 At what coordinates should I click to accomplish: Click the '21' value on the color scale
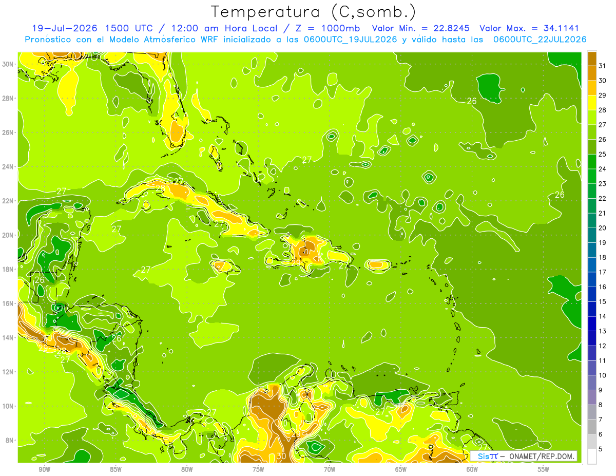[603, 213]
